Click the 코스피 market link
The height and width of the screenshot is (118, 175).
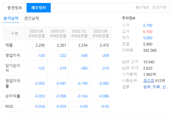point(149,81)
